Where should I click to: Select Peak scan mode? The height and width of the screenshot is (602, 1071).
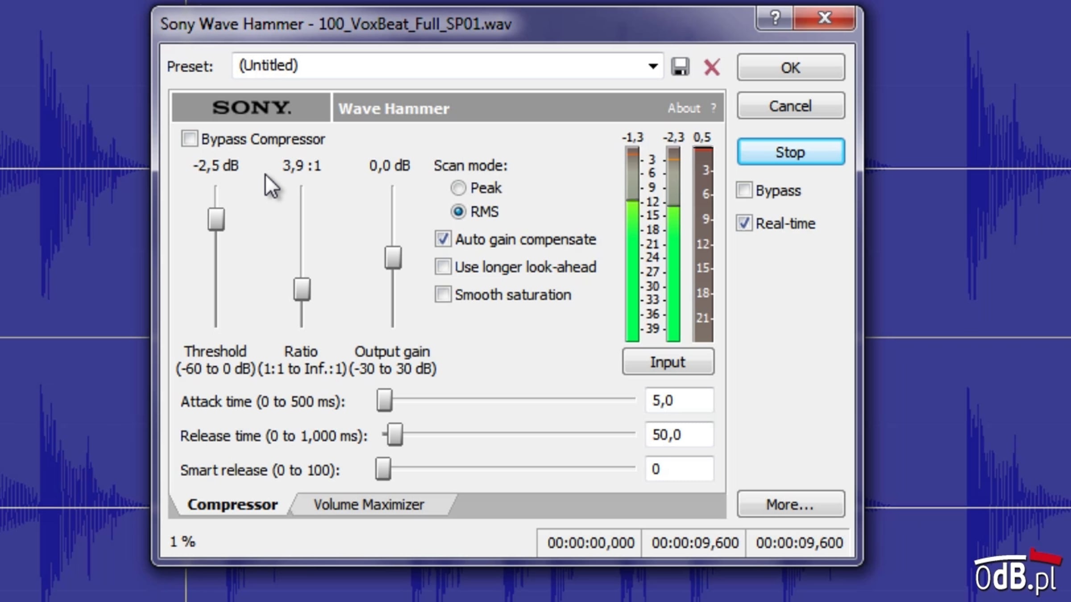pos(458,188)
